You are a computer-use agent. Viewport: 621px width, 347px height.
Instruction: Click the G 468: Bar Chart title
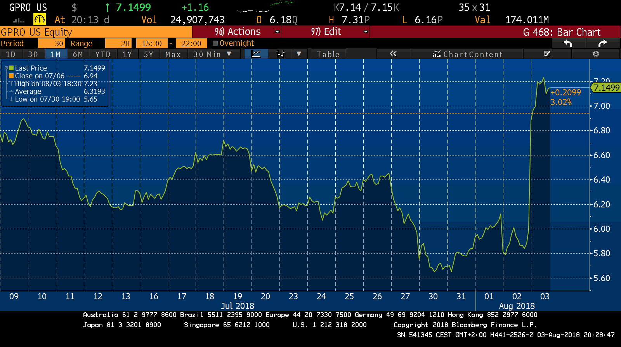pos(562,32)
